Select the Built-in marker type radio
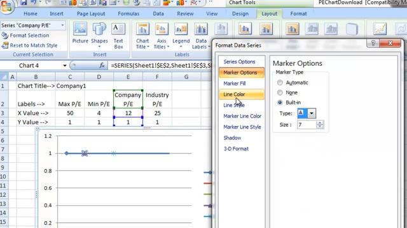 pos(280,103)
